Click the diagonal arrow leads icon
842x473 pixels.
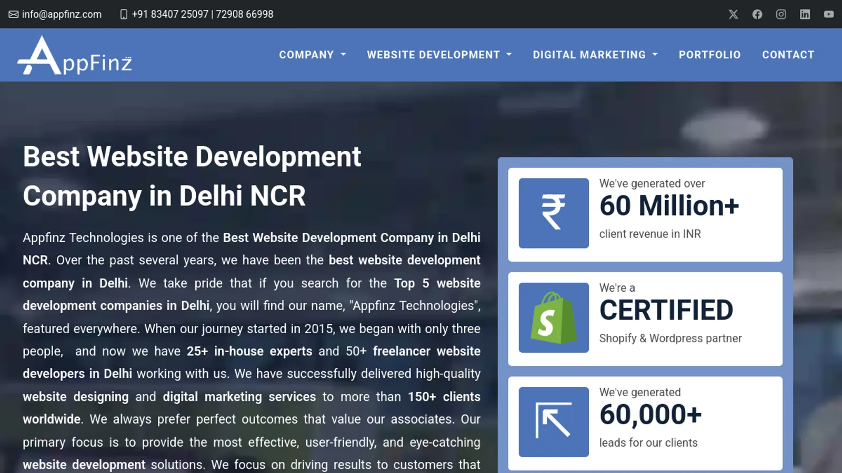[554, 422]
